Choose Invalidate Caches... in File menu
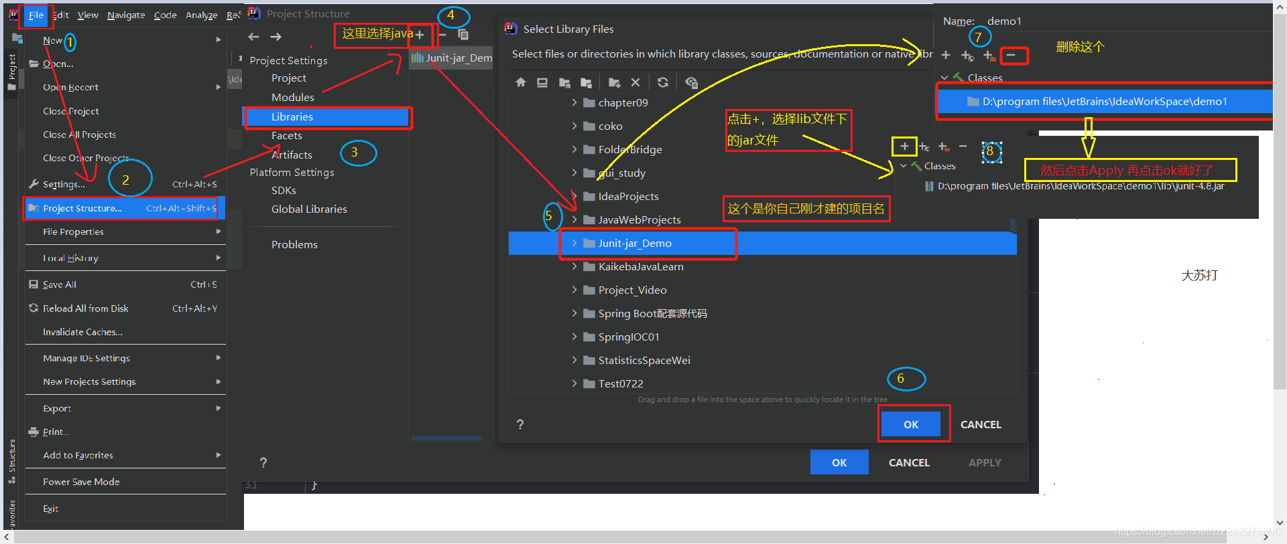The image size is (1287, 544). [125, 332]
